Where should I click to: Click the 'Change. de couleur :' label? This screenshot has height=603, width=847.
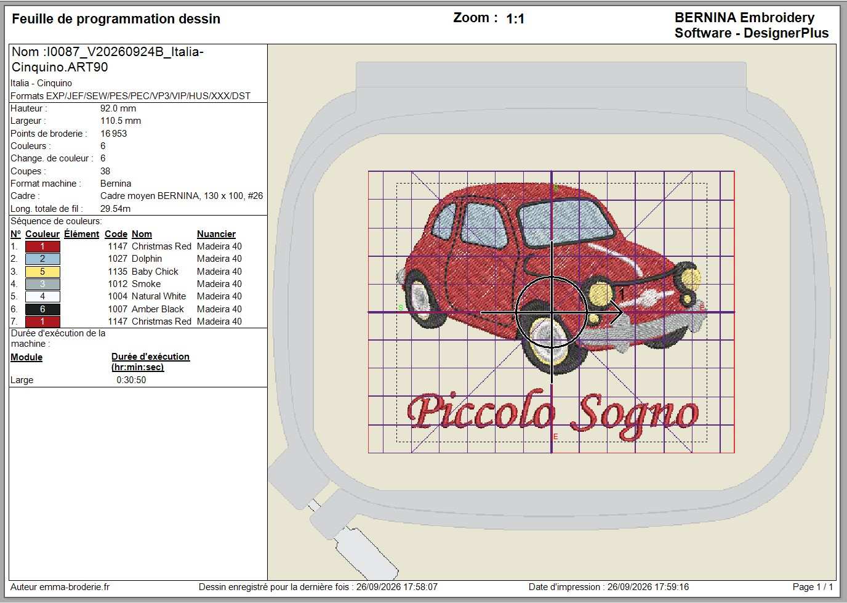[52, 158]
